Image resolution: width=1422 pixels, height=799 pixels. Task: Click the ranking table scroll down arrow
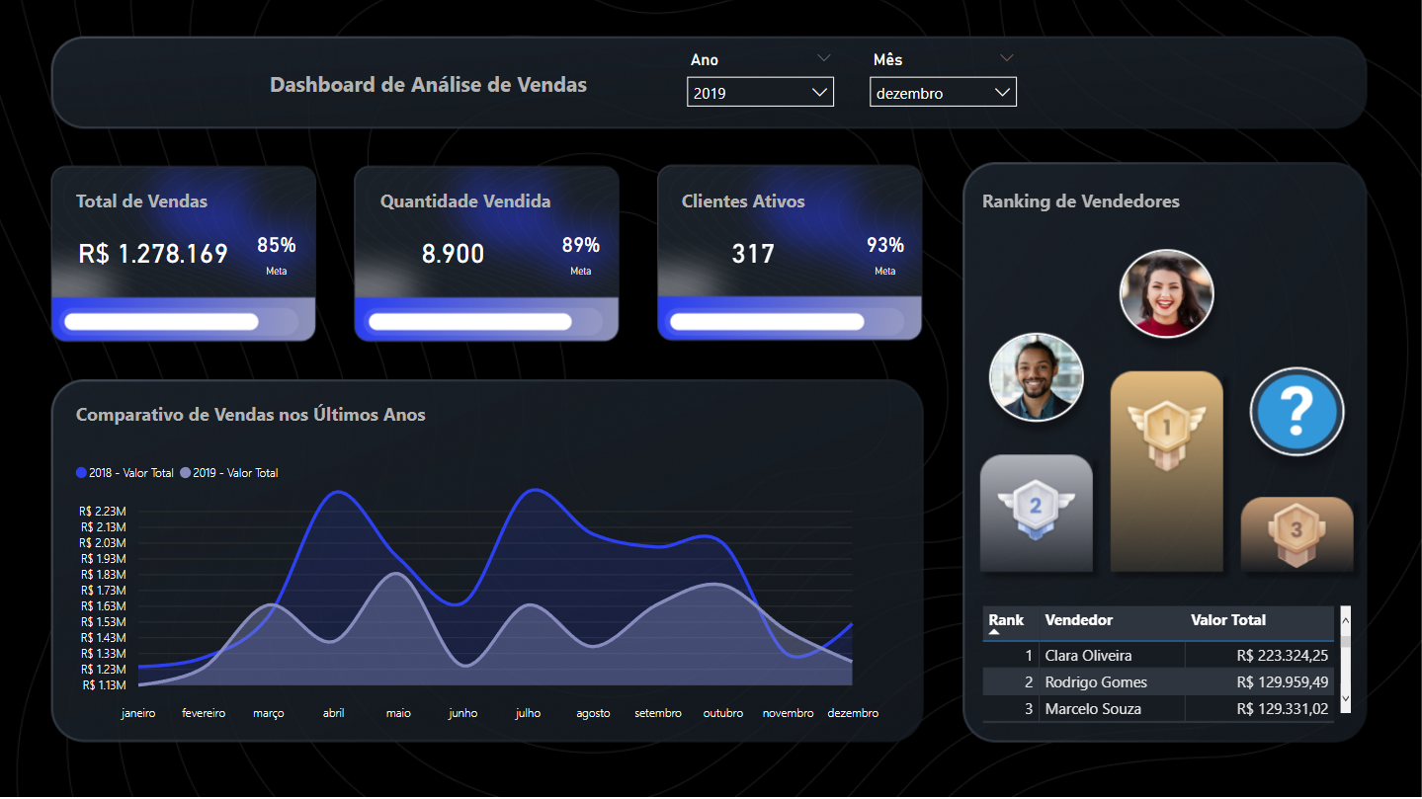tap(1345, 698)
